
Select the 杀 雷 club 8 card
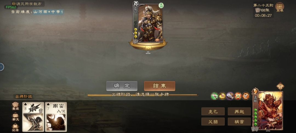33,117
